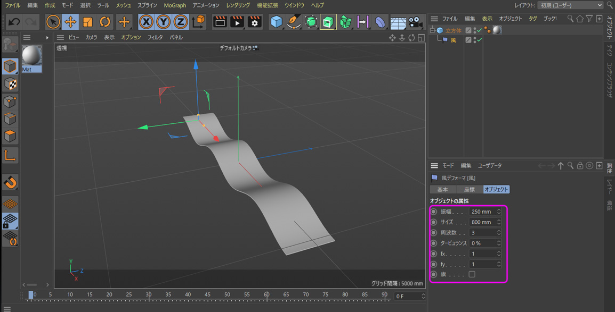Image resolution: width=615 pixels, height=312 pixels.
Task: Click the Camera object icon in toolbar
Action: pos(415,22)
